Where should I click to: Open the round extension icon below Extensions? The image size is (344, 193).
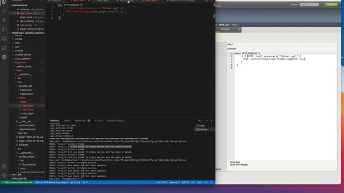click(x=4, y=57)
